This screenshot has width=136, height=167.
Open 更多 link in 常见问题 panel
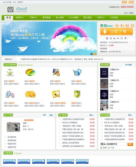coord(131,115)
